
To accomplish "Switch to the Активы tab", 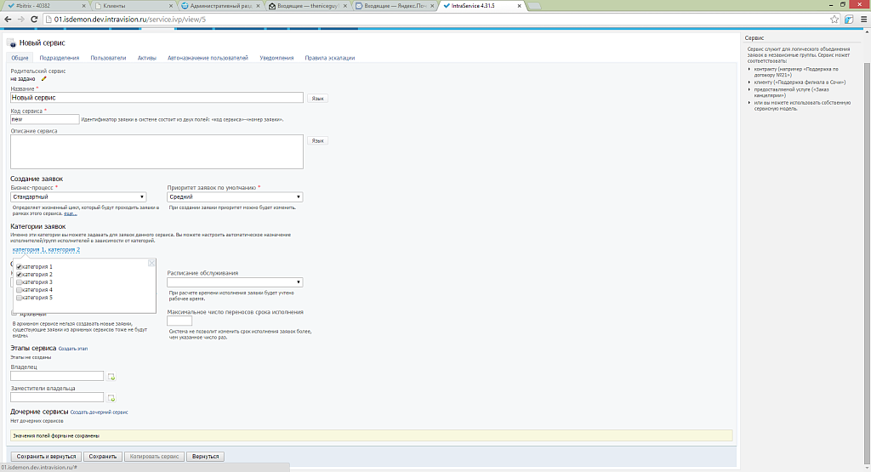I will (x=147, y=58).
